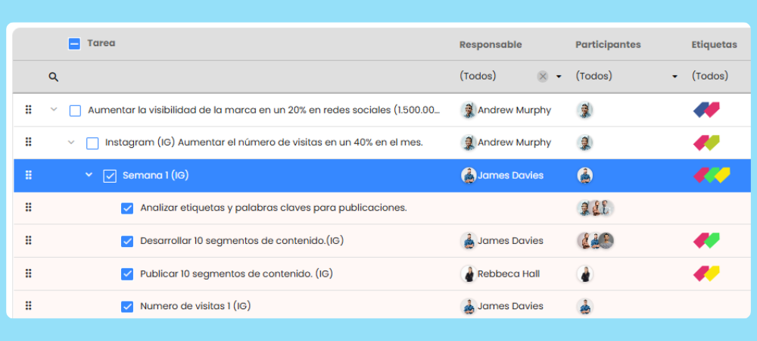Image resolution: width=757 pixels, height=341 pixels.
Task: Sort by the Responsable column header
Action: 491,45
